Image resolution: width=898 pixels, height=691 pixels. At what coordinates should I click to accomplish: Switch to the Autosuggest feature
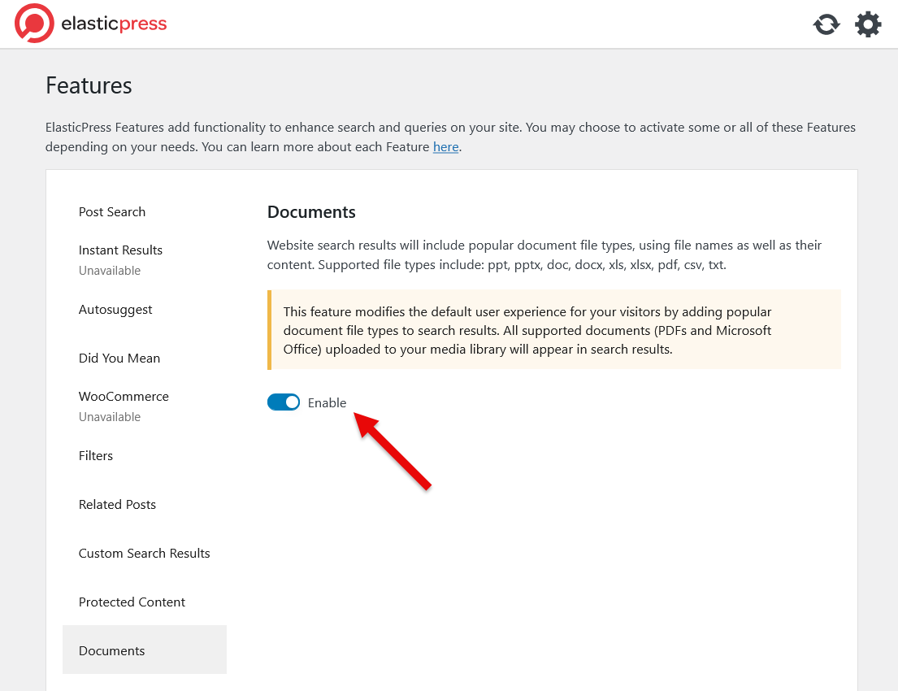(x=115, y=310)
